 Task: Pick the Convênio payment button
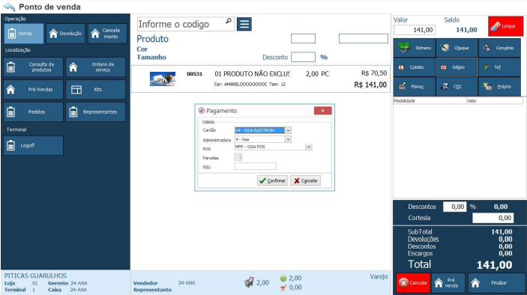click(x=499, y=48)
